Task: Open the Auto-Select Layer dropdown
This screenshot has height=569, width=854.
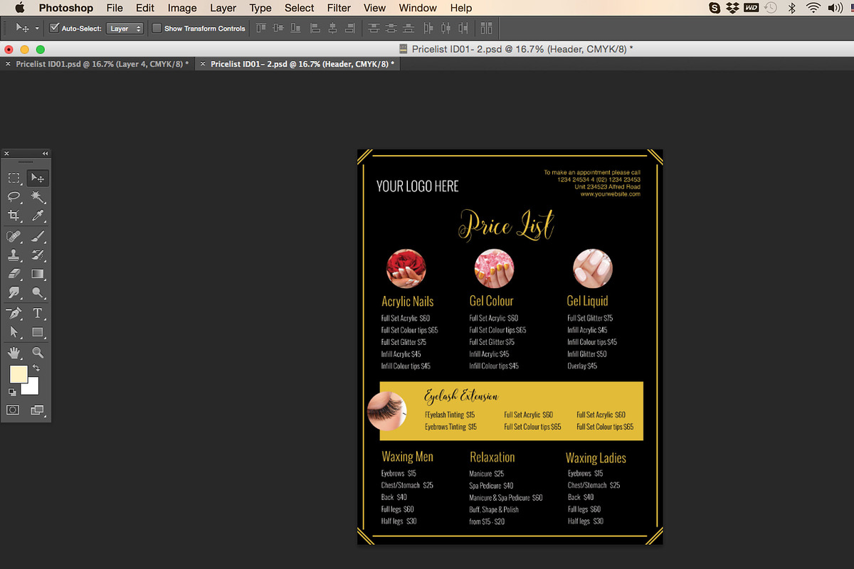Action: [125, 28]
